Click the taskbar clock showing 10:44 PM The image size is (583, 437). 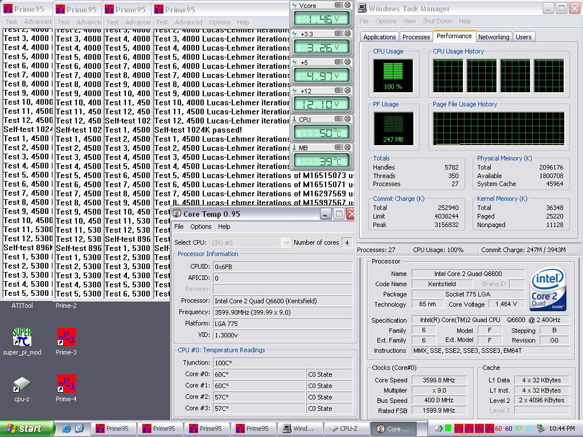[561, 428]
